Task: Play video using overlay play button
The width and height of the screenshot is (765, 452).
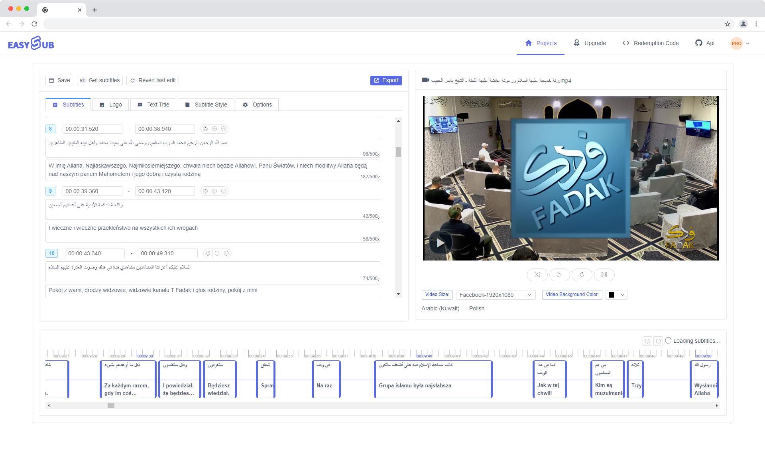Action: coord(440,243)
